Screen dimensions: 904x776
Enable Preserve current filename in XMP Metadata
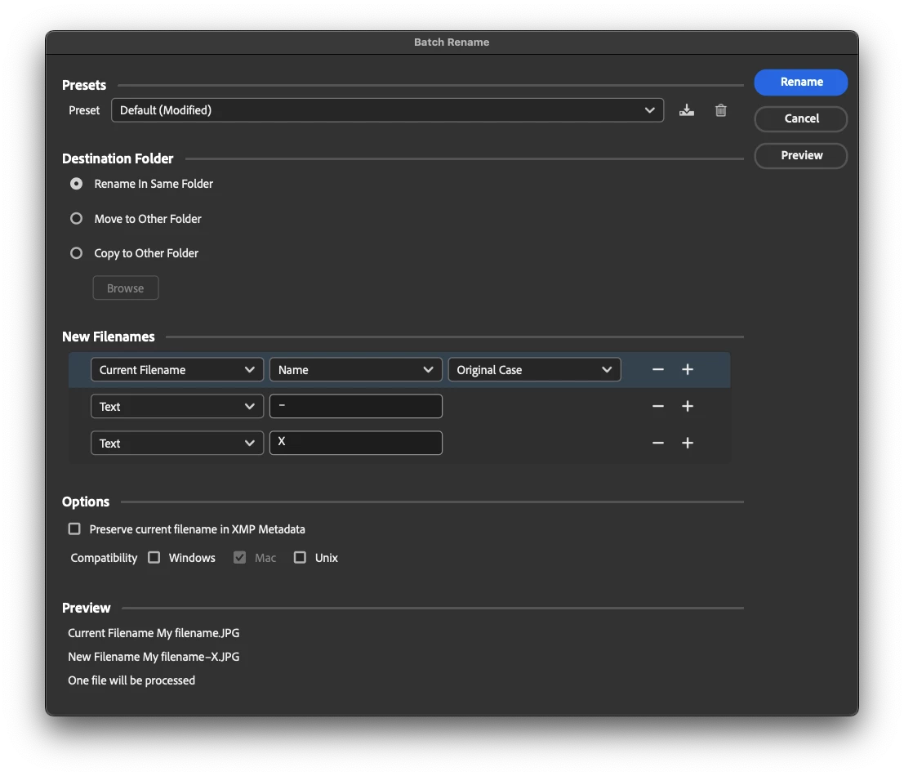pyautogui.click(x=74, y=528)
